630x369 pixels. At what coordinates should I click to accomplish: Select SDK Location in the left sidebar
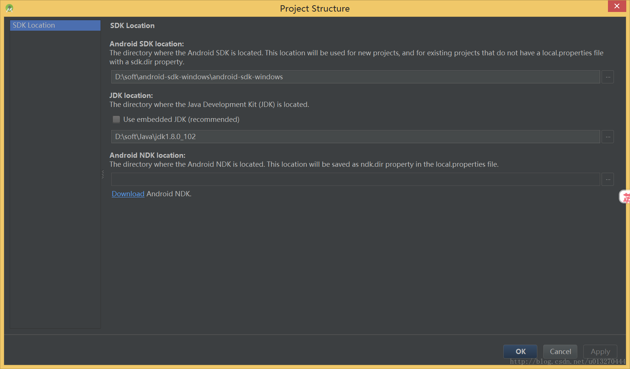point(55,25)
